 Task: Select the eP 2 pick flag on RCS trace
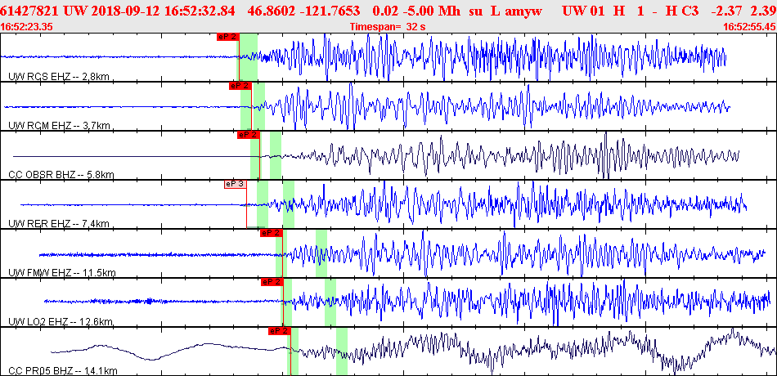click(227, 37)
